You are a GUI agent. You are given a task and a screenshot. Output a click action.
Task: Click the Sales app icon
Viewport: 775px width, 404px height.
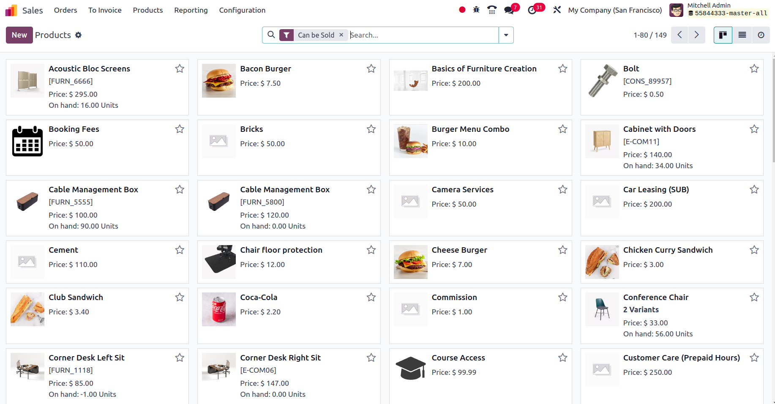click(x=11, y=10)
